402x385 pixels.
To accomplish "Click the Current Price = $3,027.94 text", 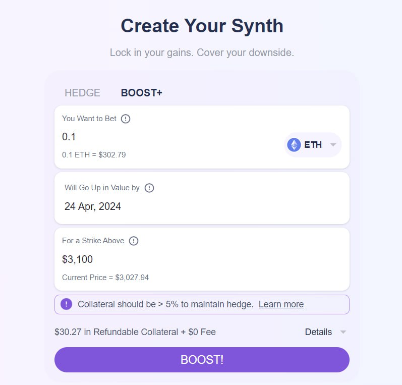I will 105,278.
